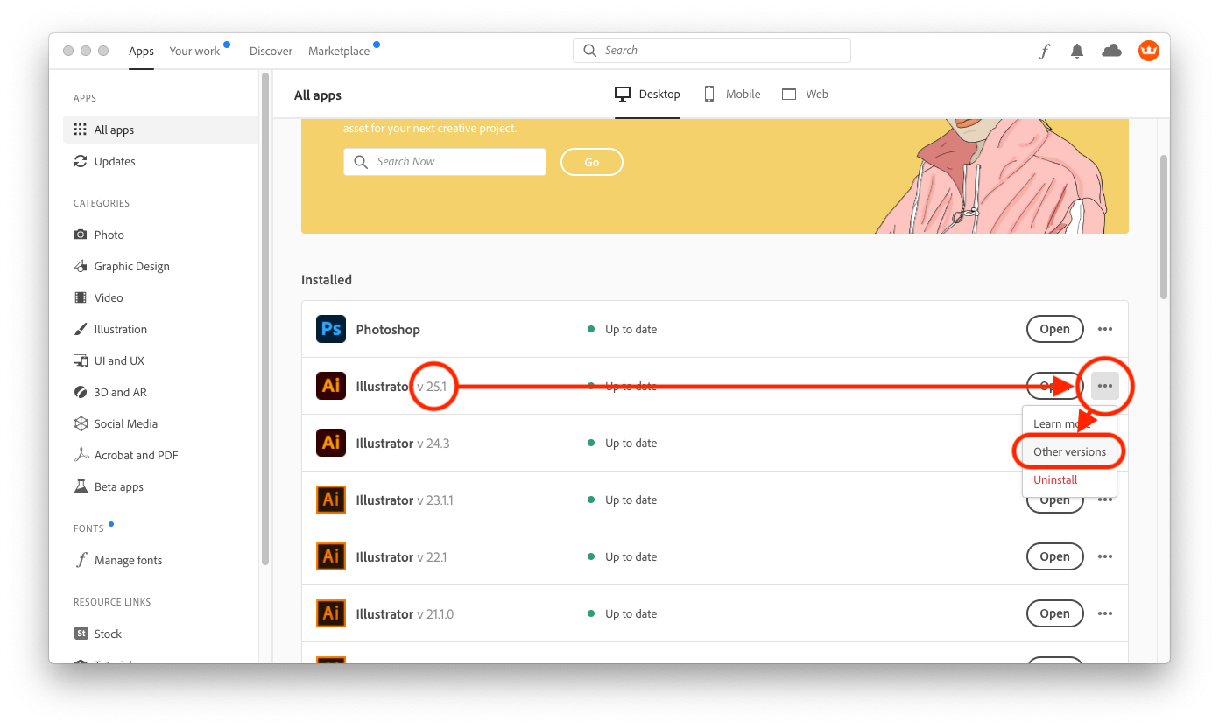Click the fonts icon in top bar

click(x=1044, y=52)
